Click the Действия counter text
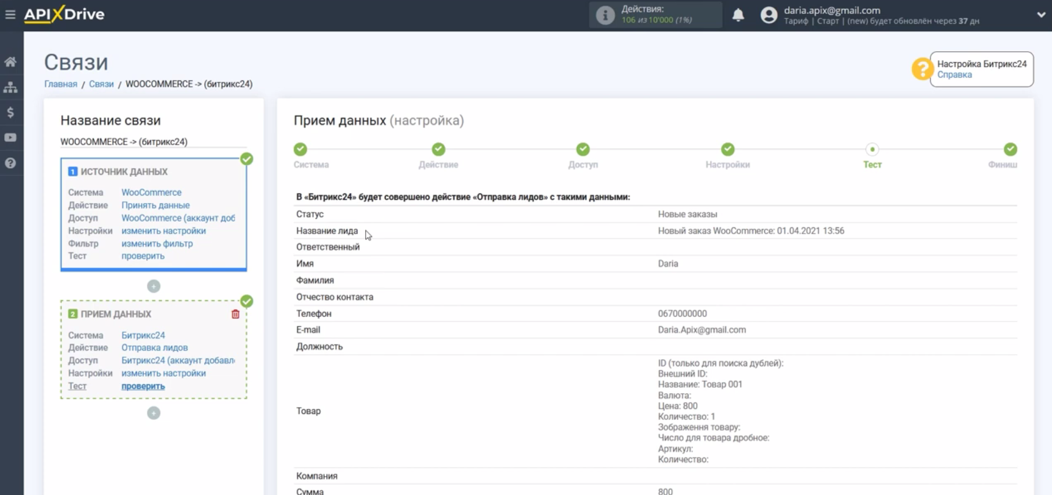This screenshot has height=495, width=1052. coord(642,9)
